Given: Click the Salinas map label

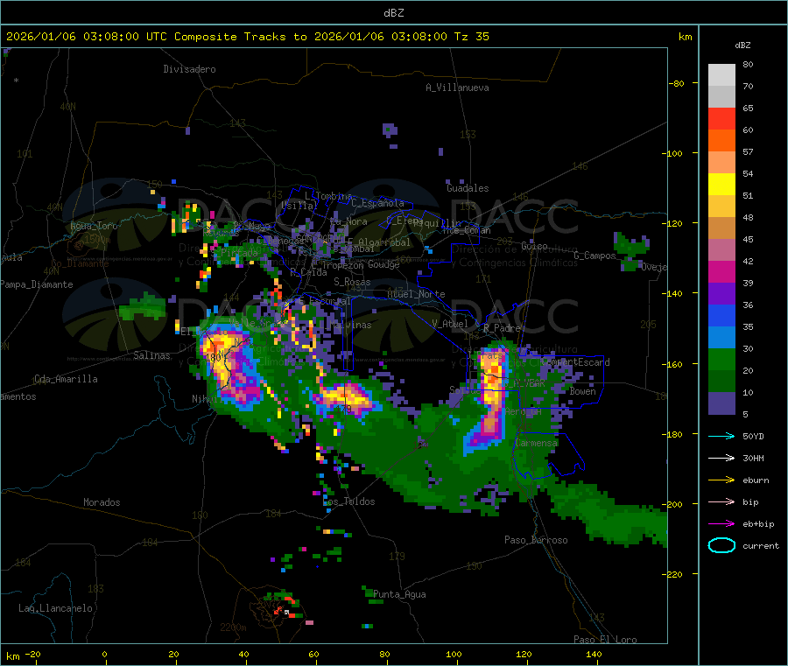Looking at the screenshot, I should (151, 355).
